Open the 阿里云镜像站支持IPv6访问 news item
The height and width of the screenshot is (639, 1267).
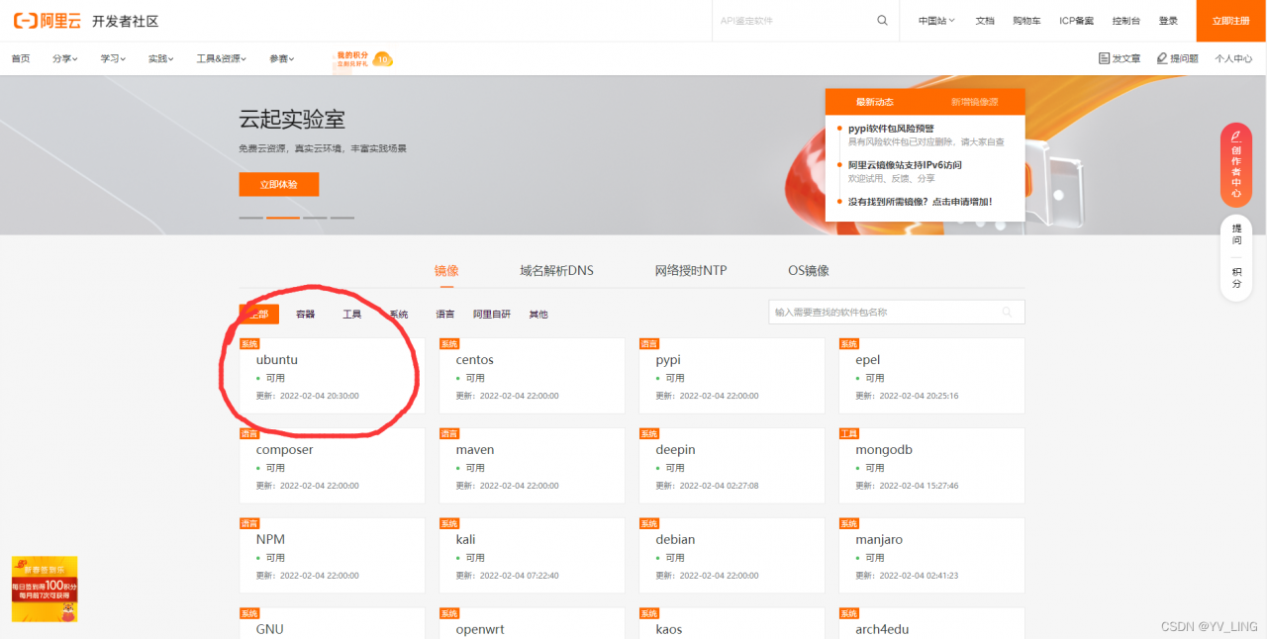(x=905, y=165)
